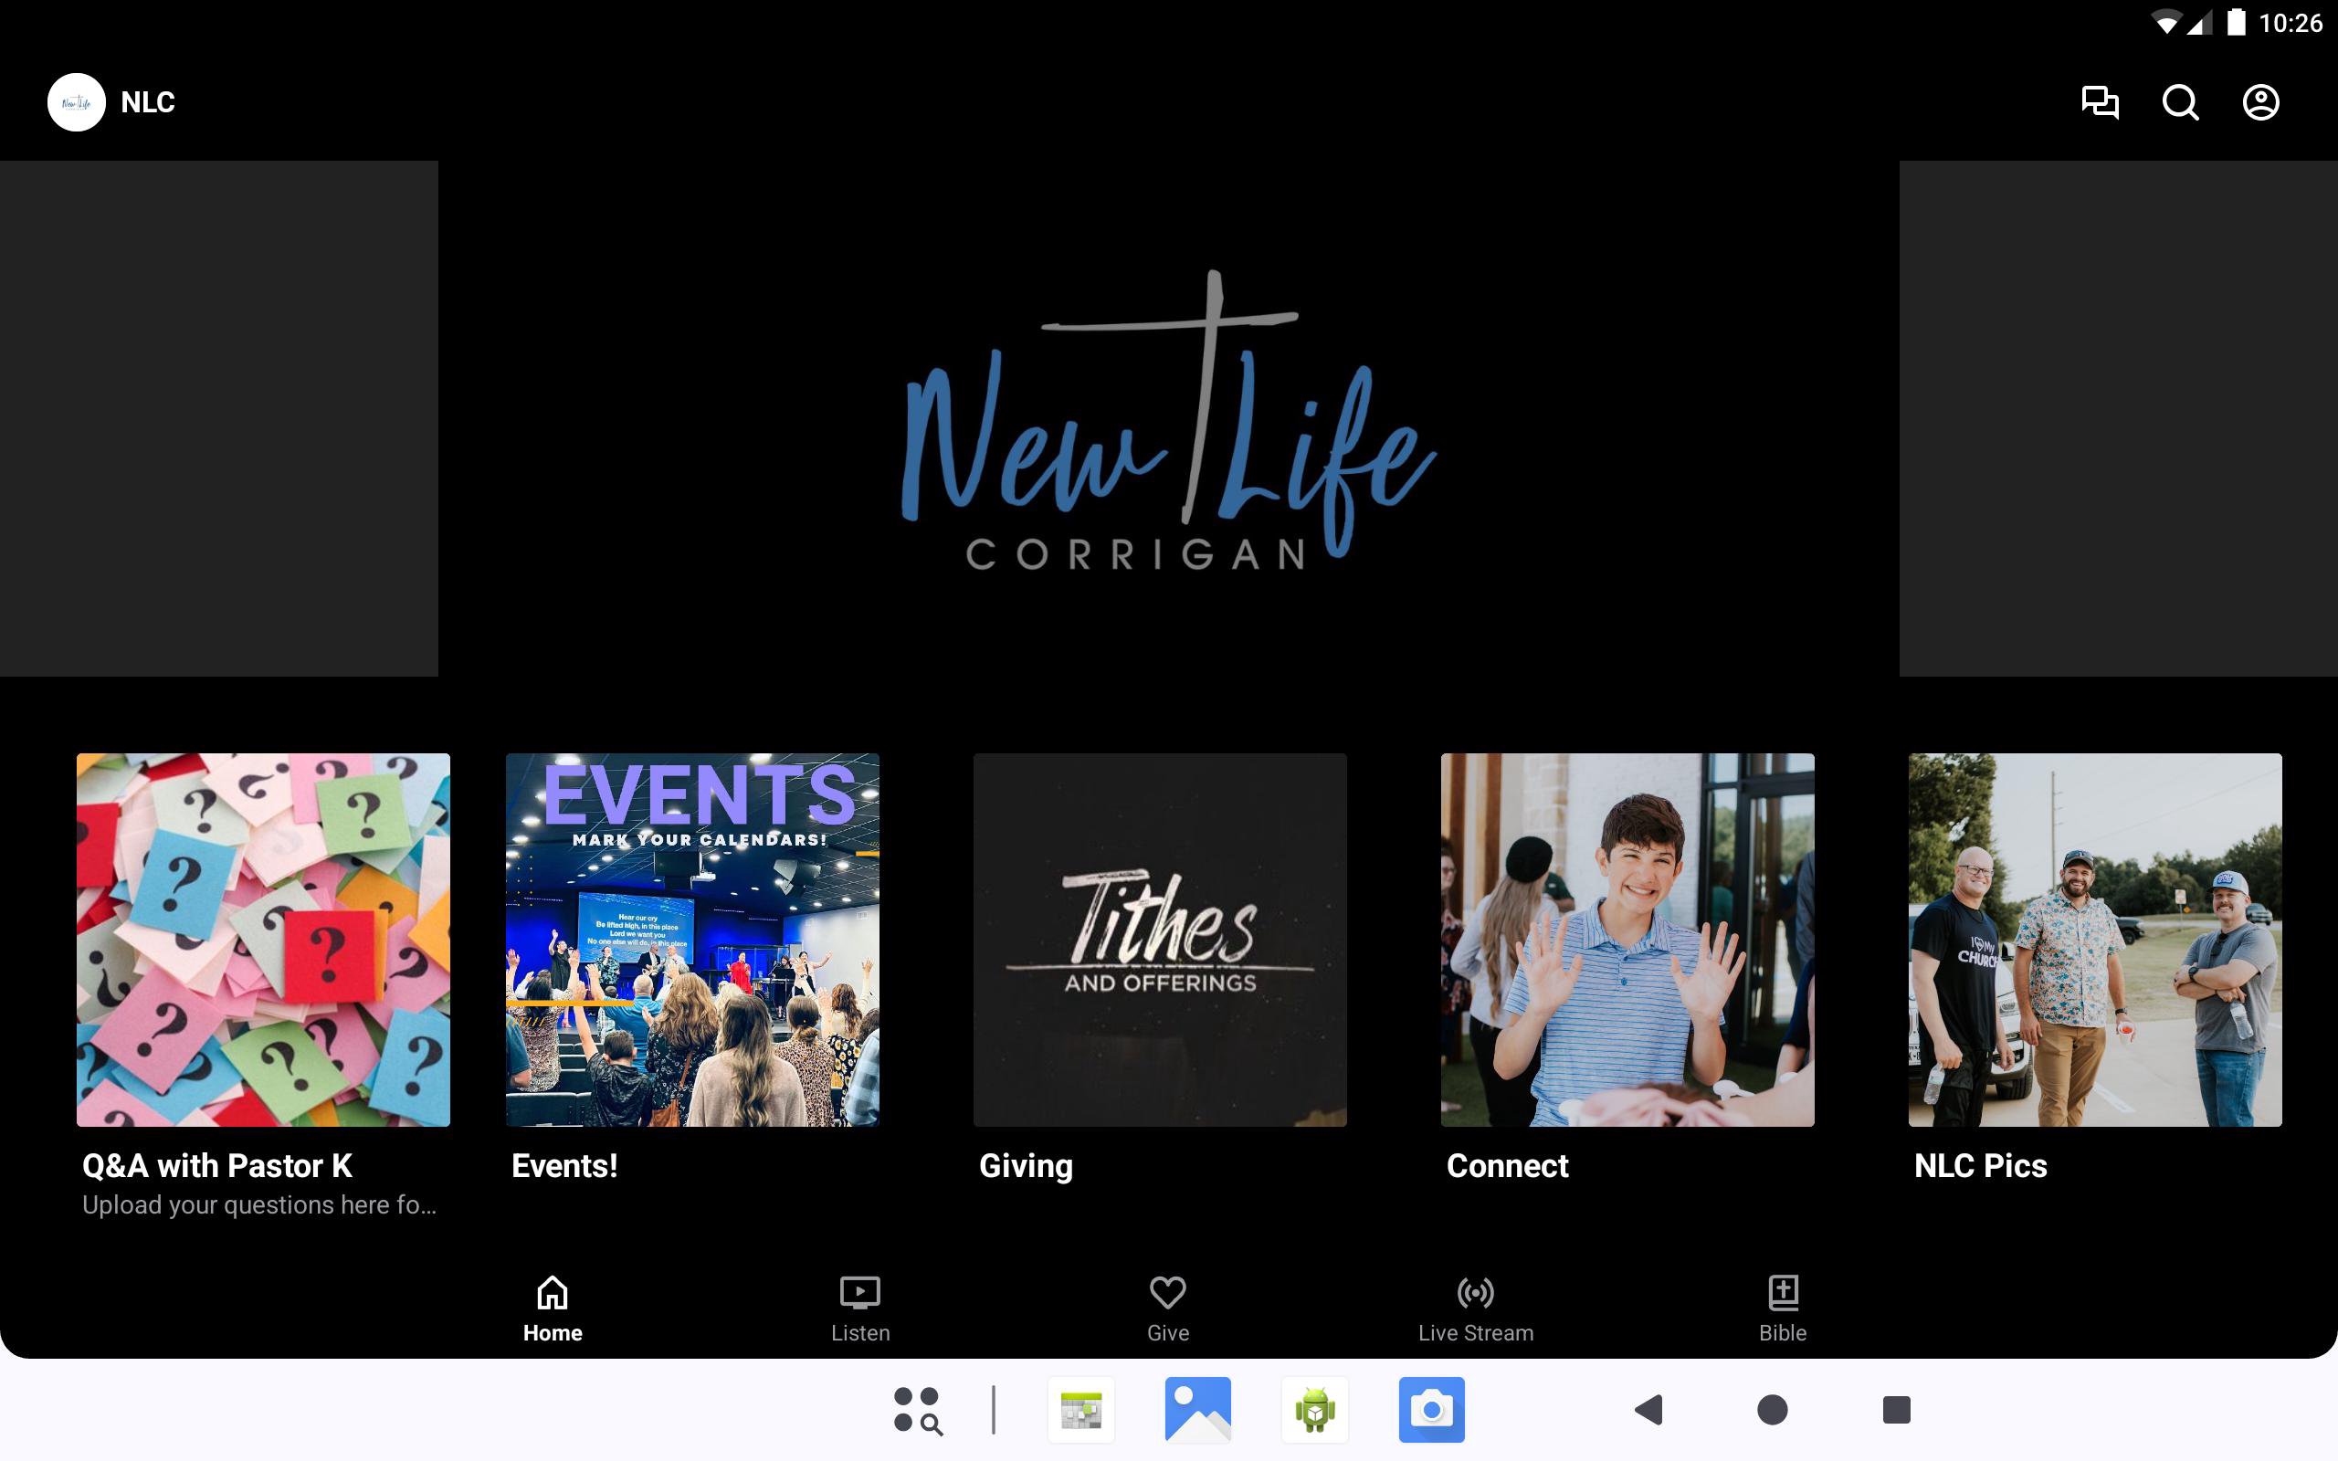Tap the recent apps square button
Screen dimensions: 2338x1461
1896,1410
